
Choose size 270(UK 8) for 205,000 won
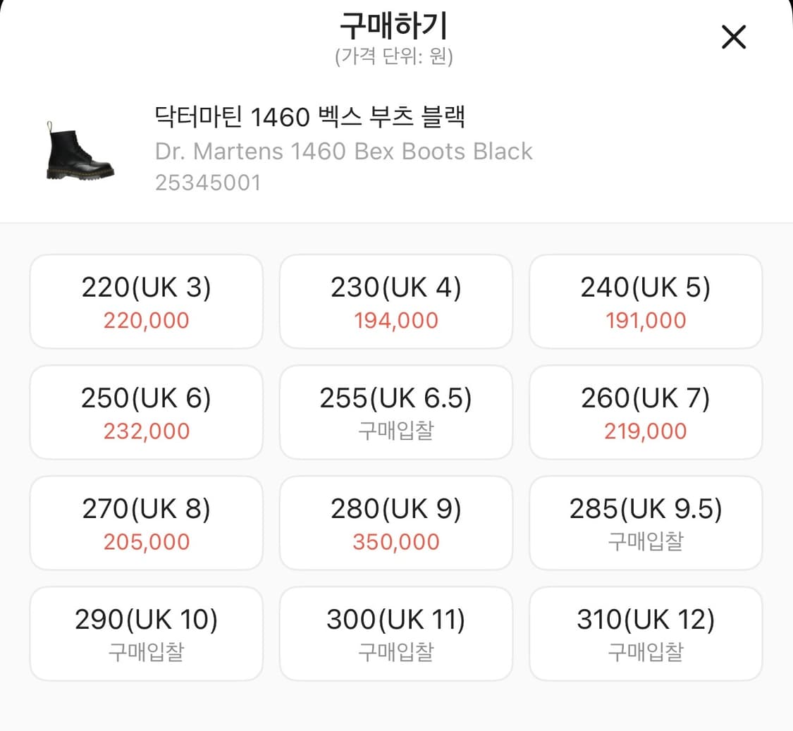[146, 523]
